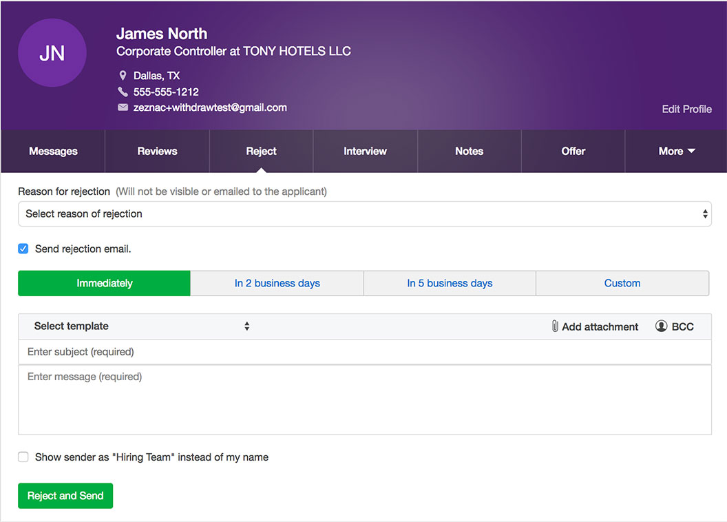The image size is (727, 522).
Task: Switch to the Messages tab
Action: [x=53, y=152]
